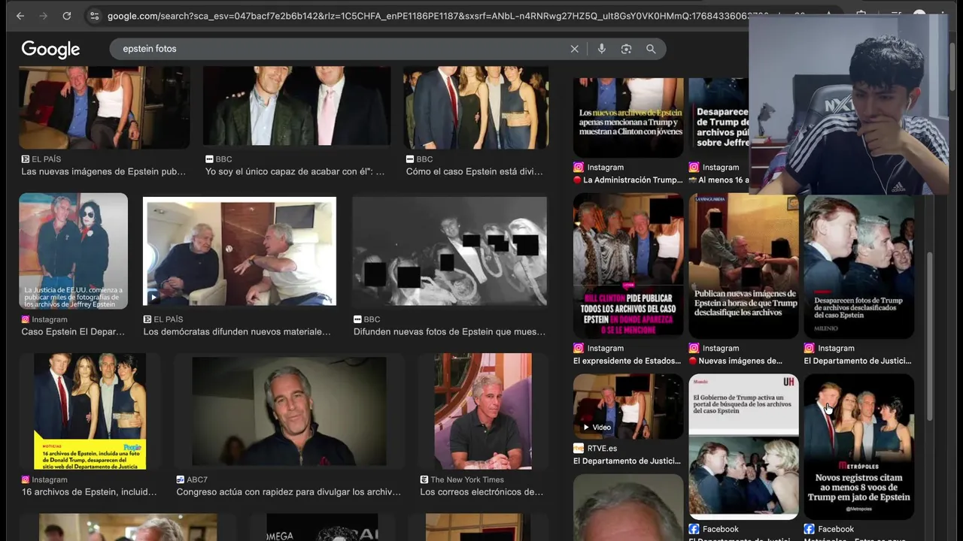The width and height of the screenshot is (963, 541).
Task: Open "Los demócratas difunden nuevos materiale..." link
Action: coord(237,331)
